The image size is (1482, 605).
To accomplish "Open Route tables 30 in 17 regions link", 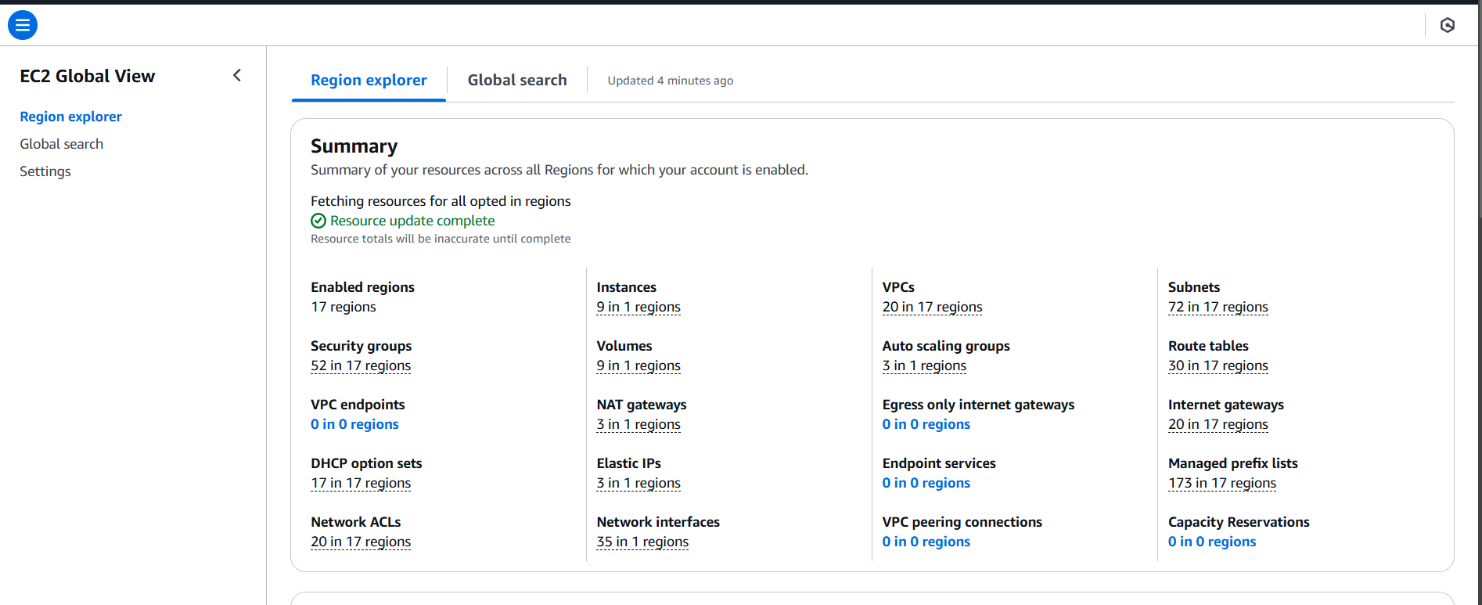I will pyautogui.click(x=1218, y=366).
